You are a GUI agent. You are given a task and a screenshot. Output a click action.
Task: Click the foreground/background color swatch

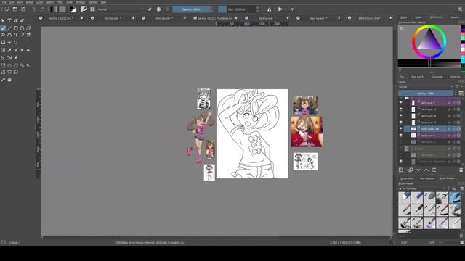[x=73, y=9]
